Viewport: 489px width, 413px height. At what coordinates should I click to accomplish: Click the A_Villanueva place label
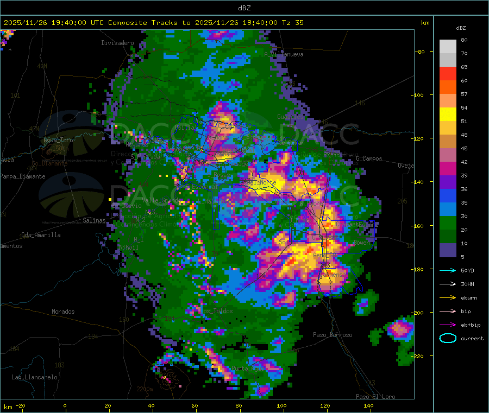[x=284, y=54]
